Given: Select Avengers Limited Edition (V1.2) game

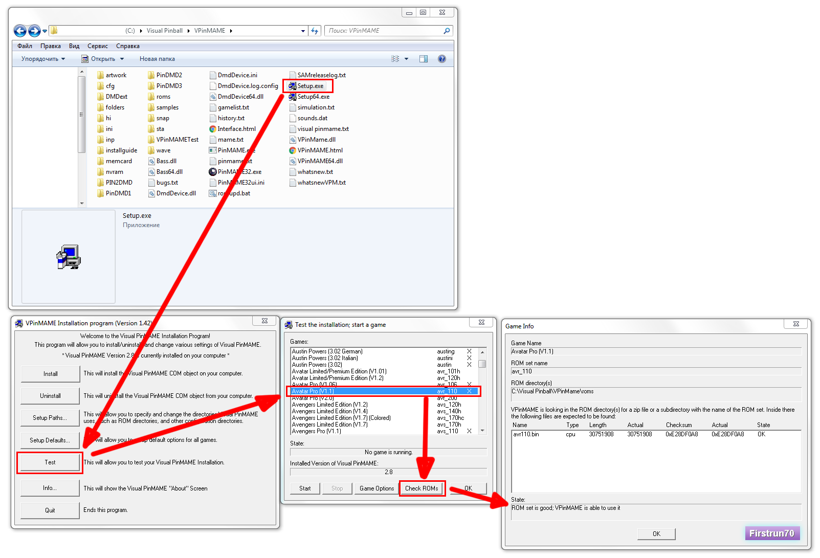Looking at the screenshot, I should pyautogui.click(x=384, y=405).
